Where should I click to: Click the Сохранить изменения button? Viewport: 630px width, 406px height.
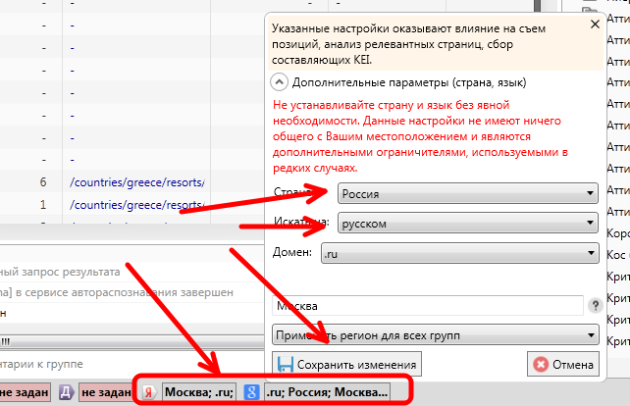(x=348, y=365)
